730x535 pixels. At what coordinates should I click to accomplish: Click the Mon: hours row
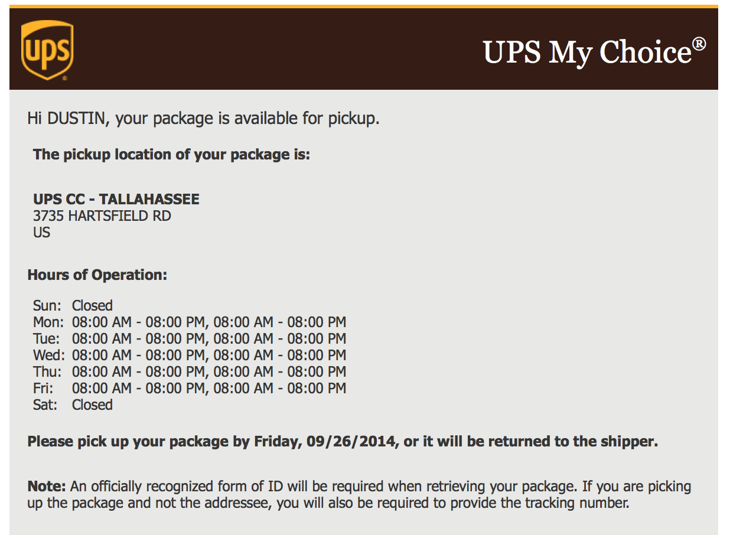point(190,322)
